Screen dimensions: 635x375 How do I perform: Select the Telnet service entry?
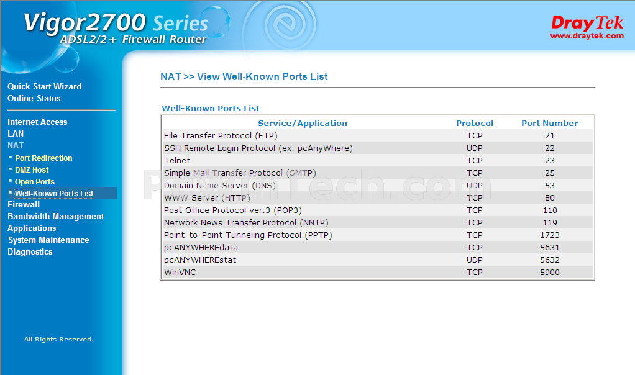(177, 161)
